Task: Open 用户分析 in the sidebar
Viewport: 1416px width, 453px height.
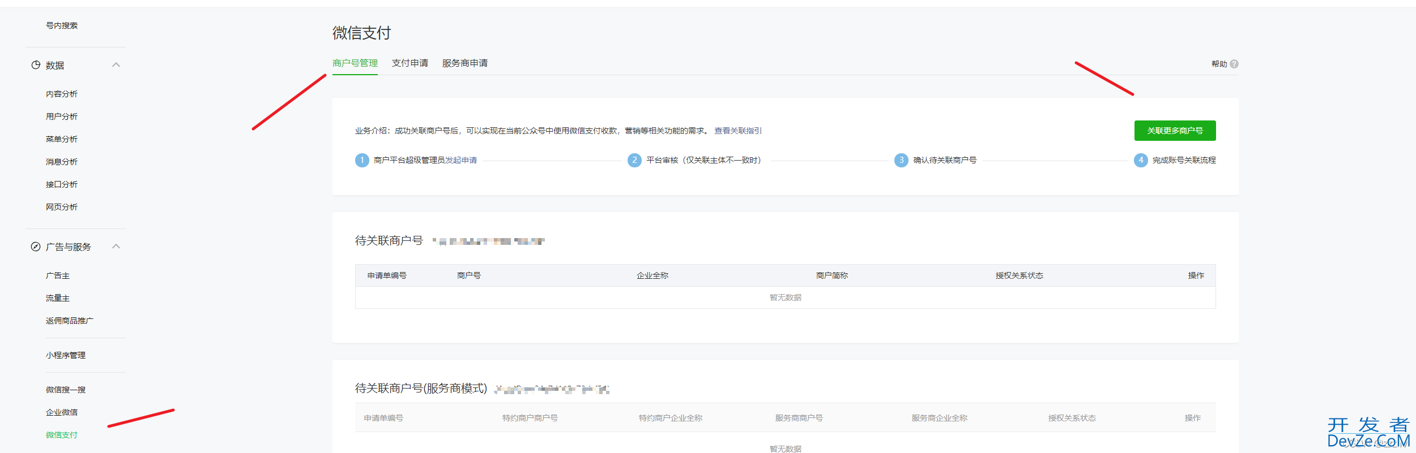Action: click(x=62, y=117)
